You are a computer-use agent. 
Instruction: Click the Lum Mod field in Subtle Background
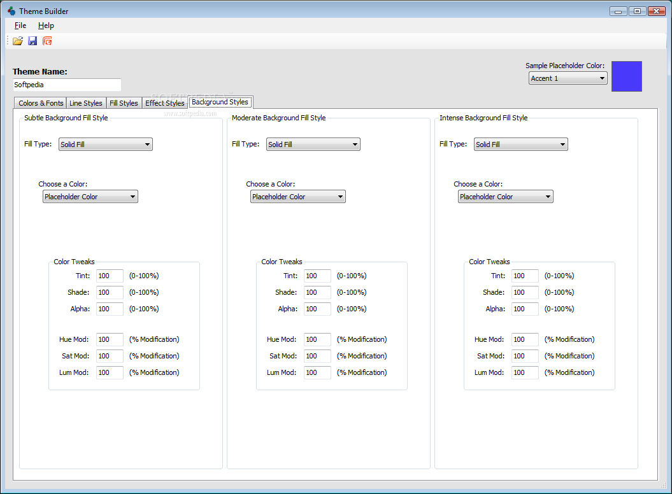[110, 373]
